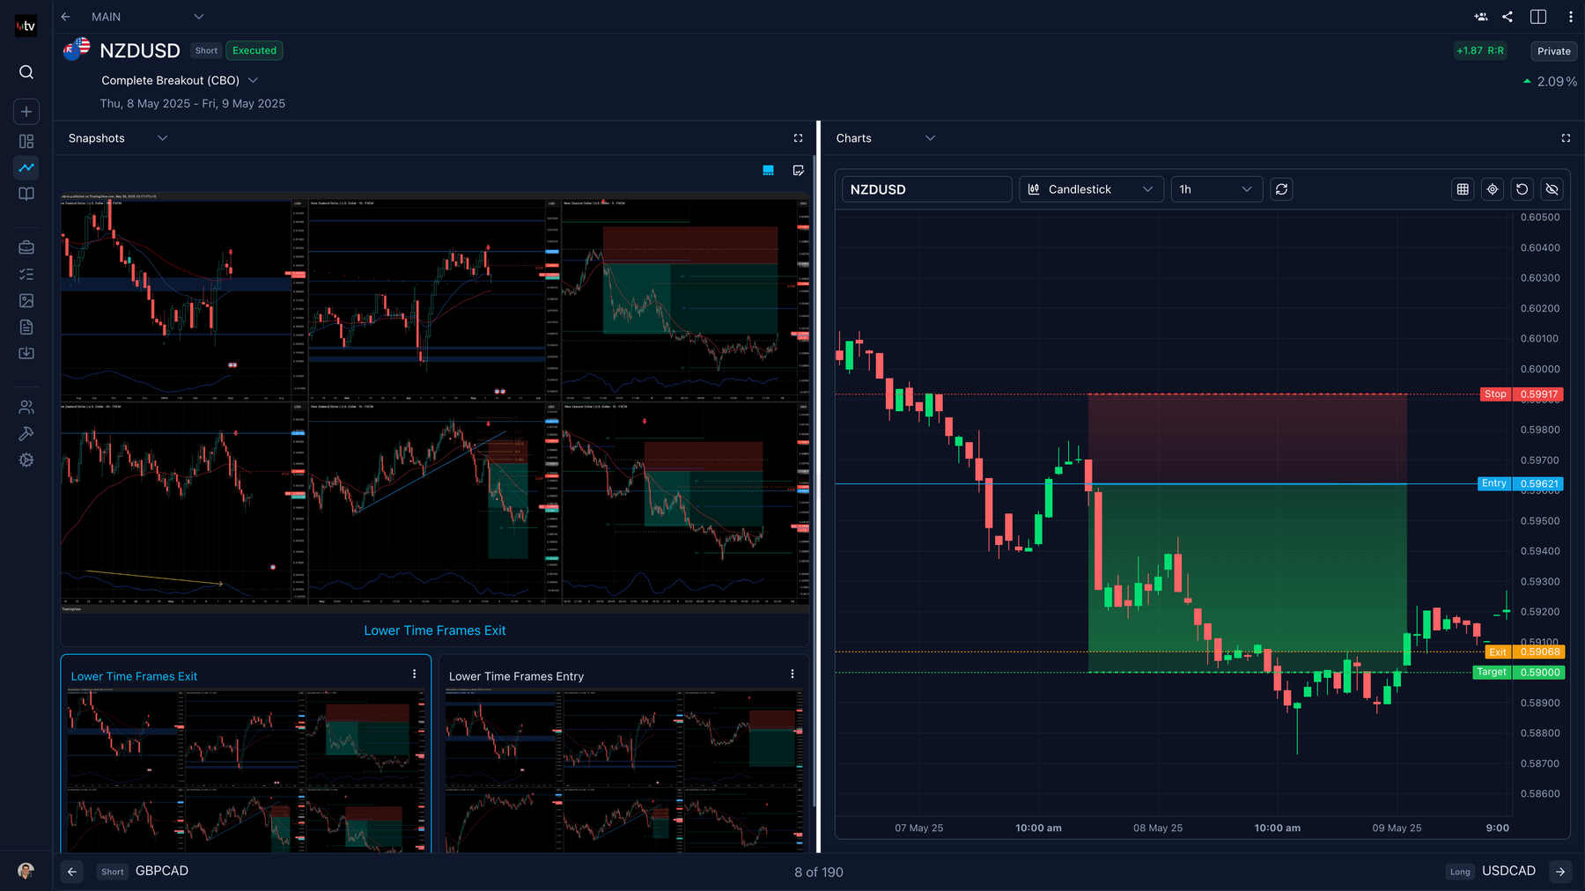Screen dimensions: 1585x891
Task: Open the Candlestick chart type dropdown
Action: click(x=1091, y=188)
